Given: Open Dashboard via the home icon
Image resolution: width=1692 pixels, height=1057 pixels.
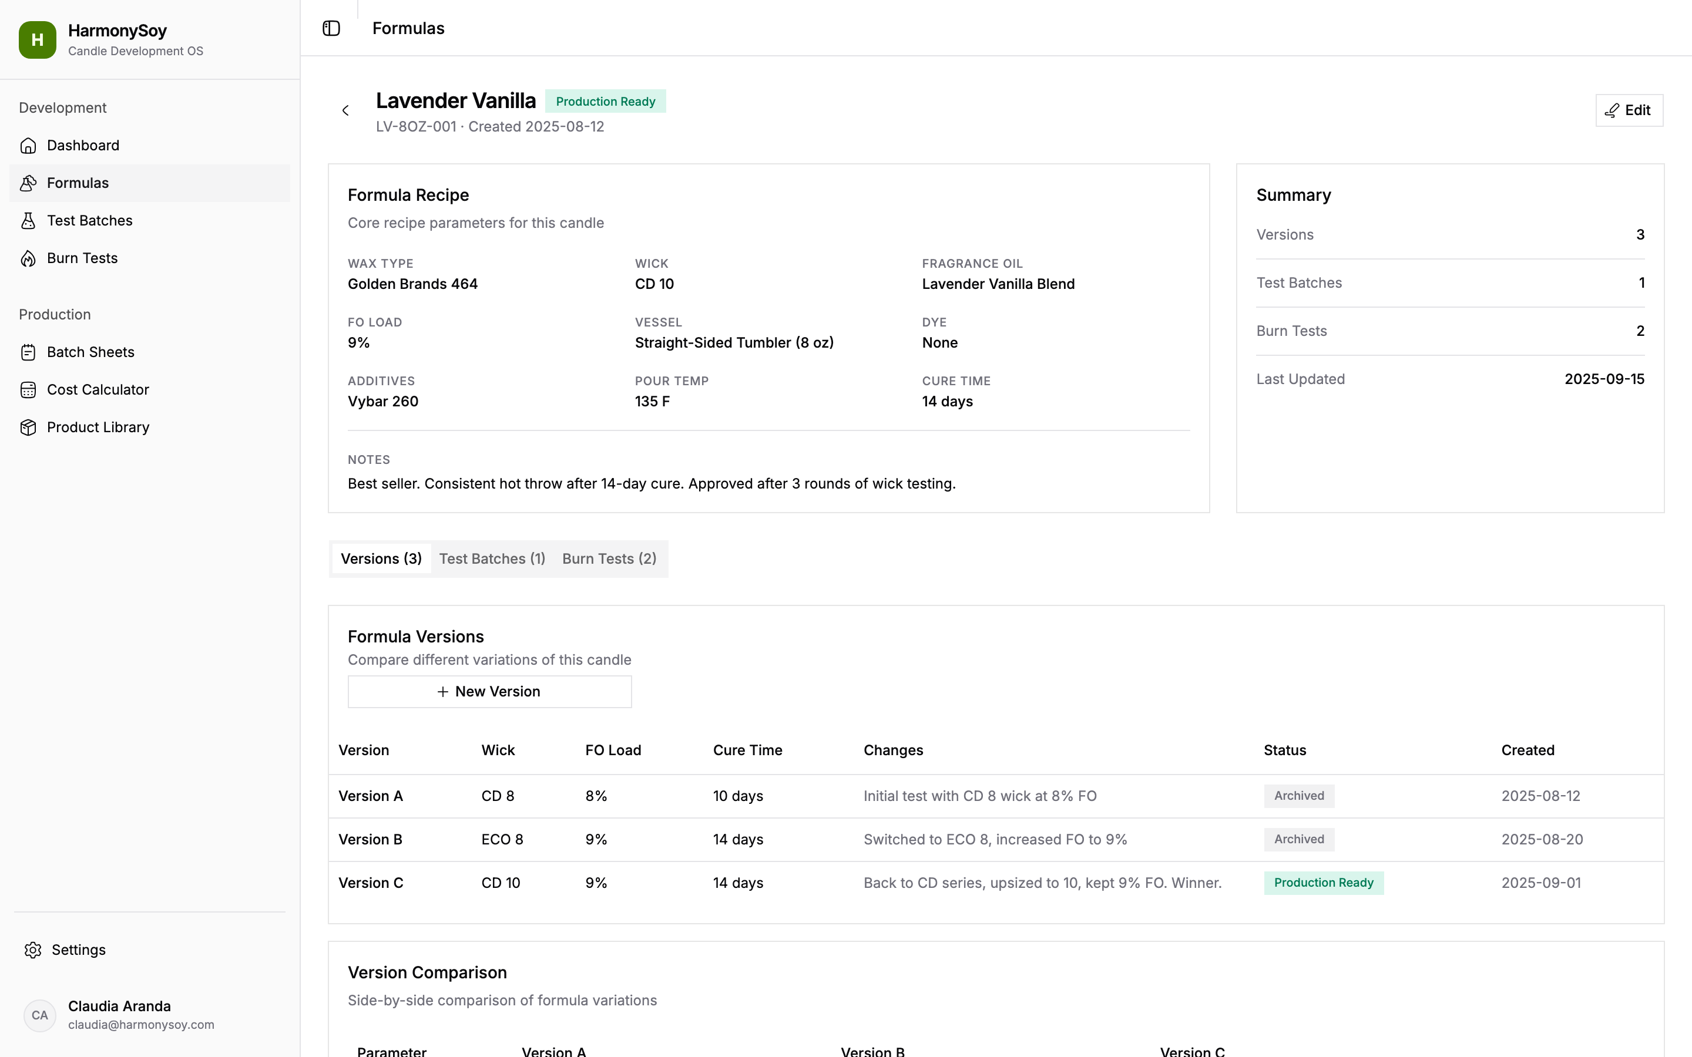Looking at the screenshot, I should coord(28,146).
